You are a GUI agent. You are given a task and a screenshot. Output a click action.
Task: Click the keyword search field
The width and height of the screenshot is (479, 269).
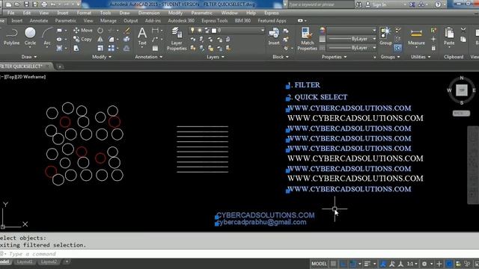(x=321, y=4)
